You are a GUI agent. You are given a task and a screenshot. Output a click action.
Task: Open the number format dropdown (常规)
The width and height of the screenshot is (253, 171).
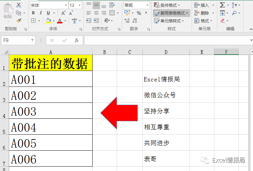click(147, 5)
